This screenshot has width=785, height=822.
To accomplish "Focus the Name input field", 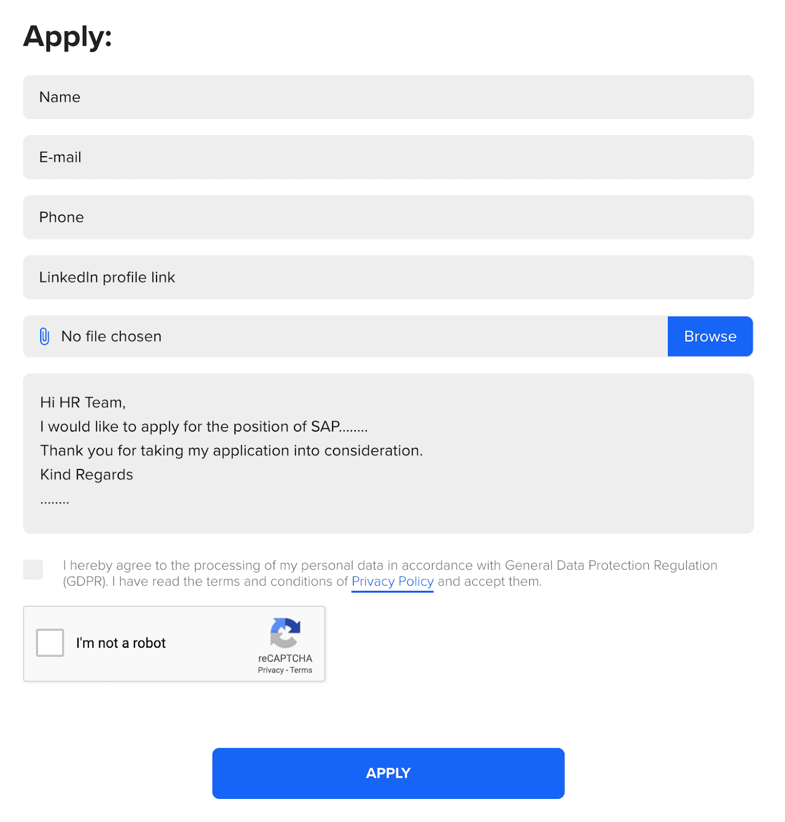I will tap(388, 97).
